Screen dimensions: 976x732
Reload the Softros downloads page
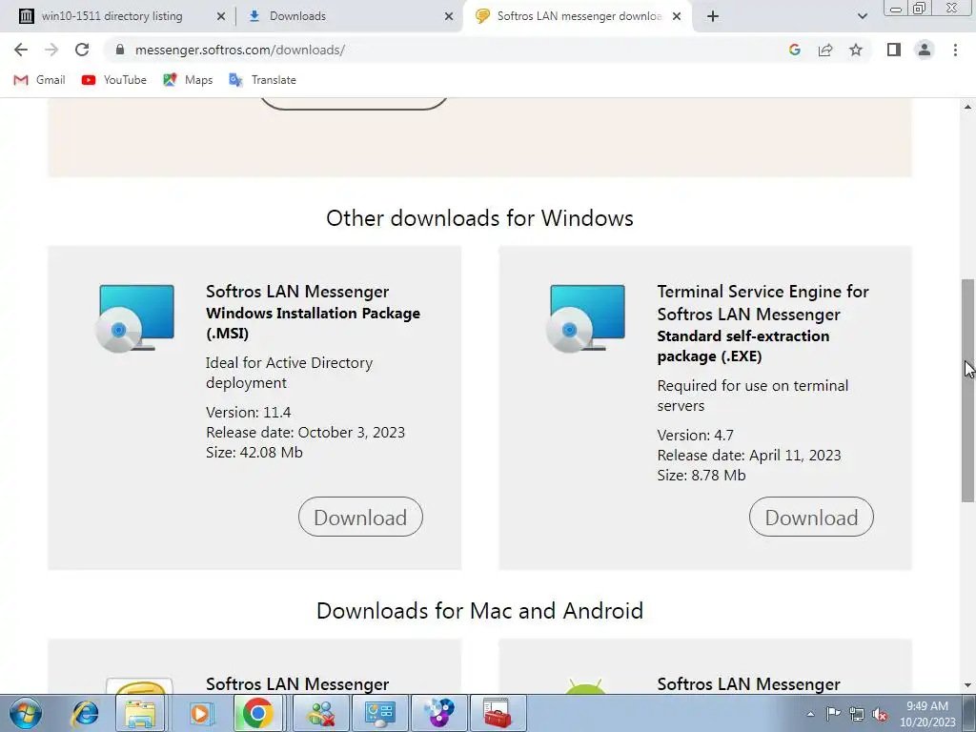pos(82,50)
